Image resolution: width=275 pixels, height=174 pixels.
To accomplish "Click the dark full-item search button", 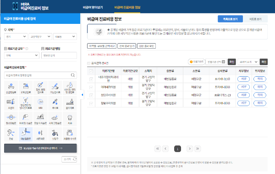I will click(40, 148).
